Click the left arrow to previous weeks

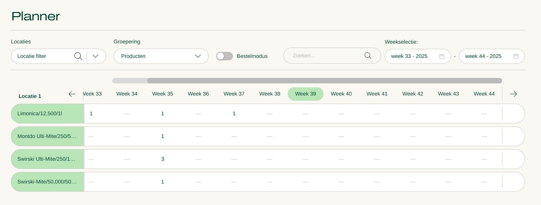click(72, 94)
